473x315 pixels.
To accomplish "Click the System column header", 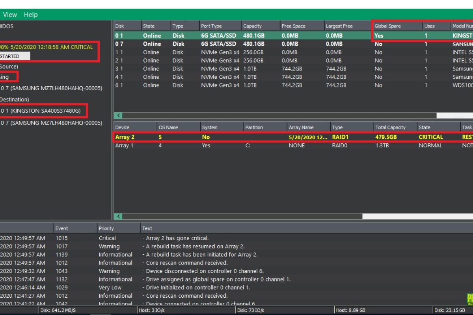I will pyautogui.click(x=222, y=127).
